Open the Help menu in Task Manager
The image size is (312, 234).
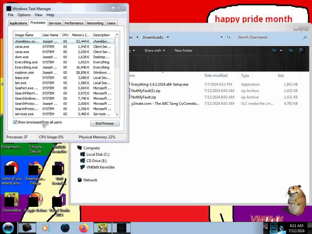50,15
